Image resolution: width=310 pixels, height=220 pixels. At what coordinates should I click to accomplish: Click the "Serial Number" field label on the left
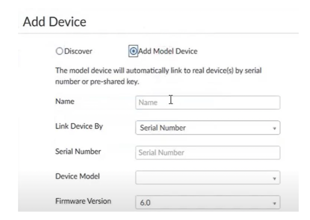pyautogui.click(x=78, y=151)
